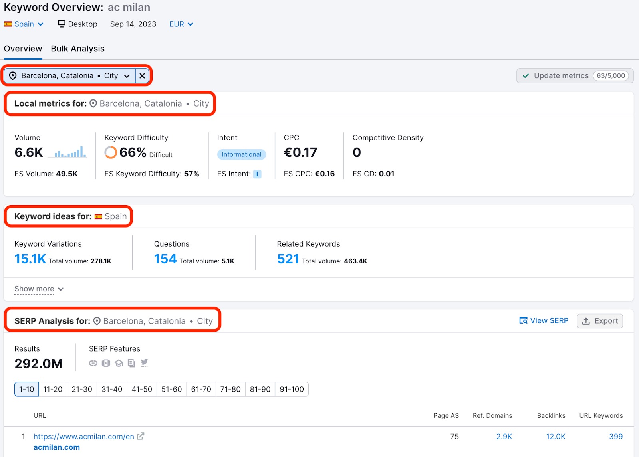Open the EUR currency dropdown
The height and width of the screenshot is (457, 639).
pyautogui.click(x=181, y=24)
